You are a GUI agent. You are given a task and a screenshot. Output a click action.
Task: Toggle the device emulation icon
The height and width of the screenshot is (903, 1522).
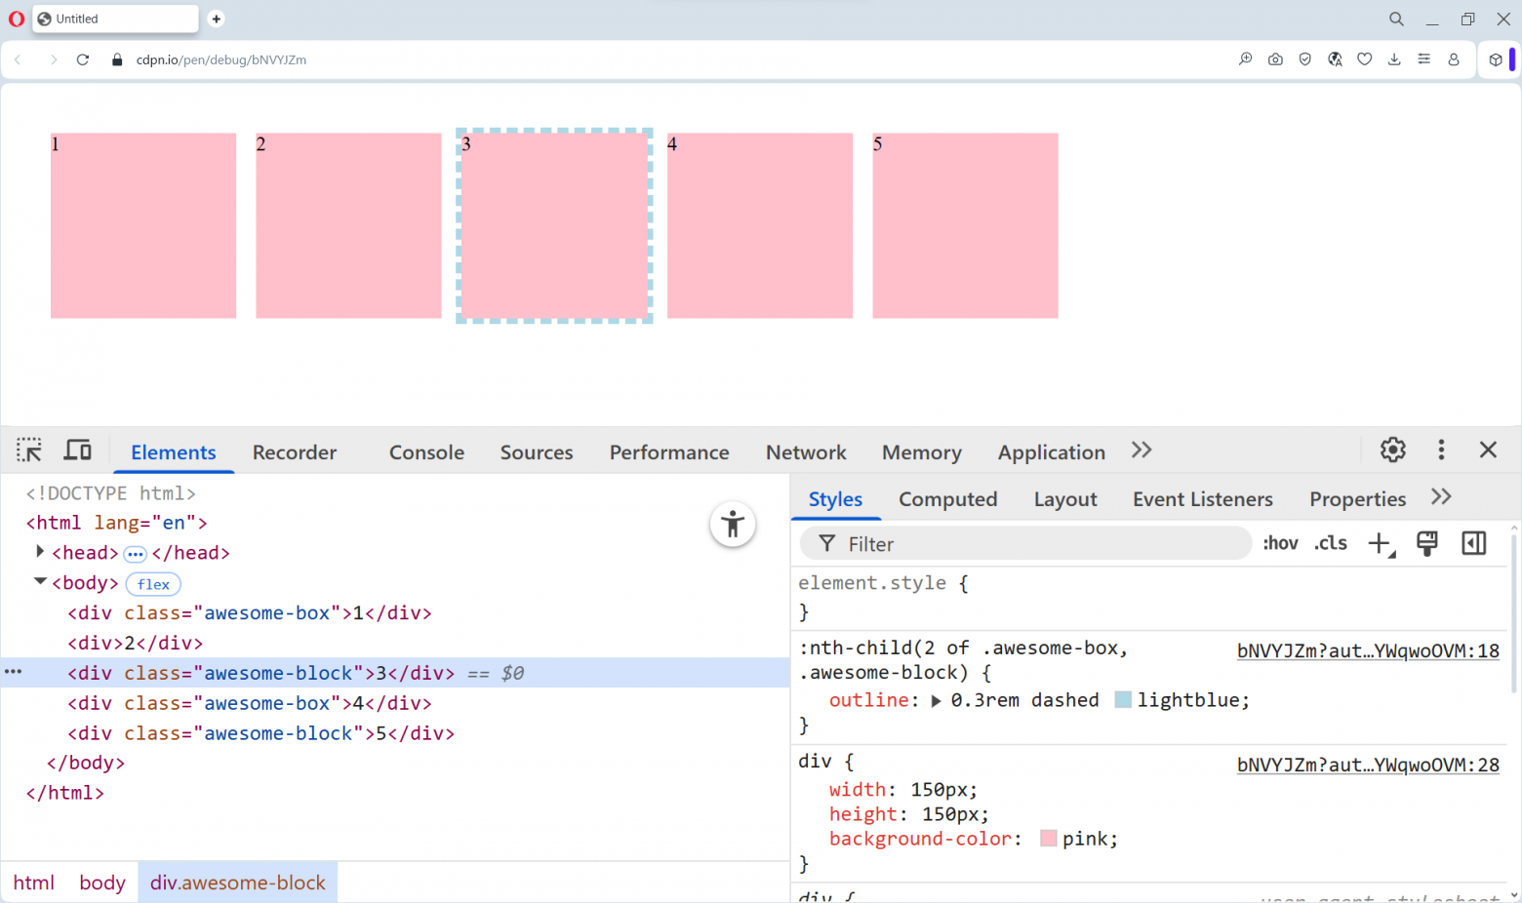77,450
